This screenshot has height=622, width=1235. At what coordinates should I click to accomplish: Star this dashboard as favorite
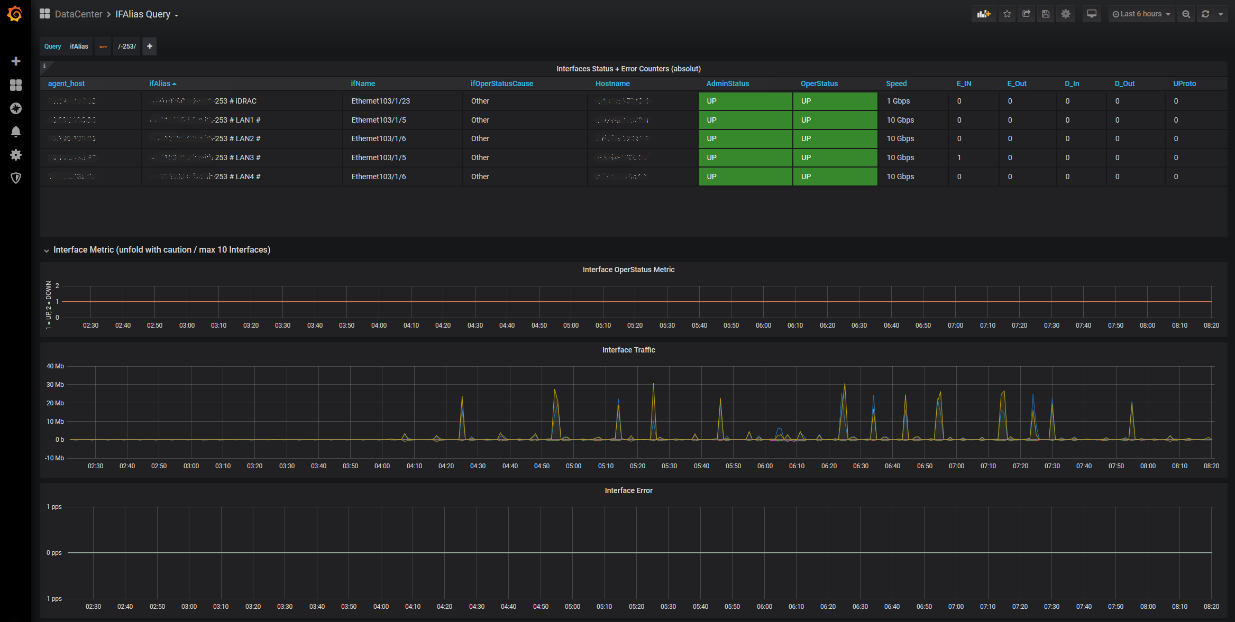tap(1007, 14)
